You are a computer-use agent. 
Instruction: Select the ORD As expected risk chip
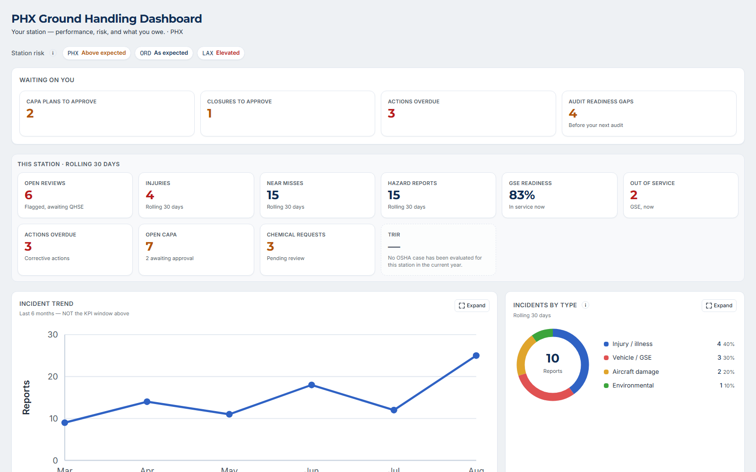164,53
